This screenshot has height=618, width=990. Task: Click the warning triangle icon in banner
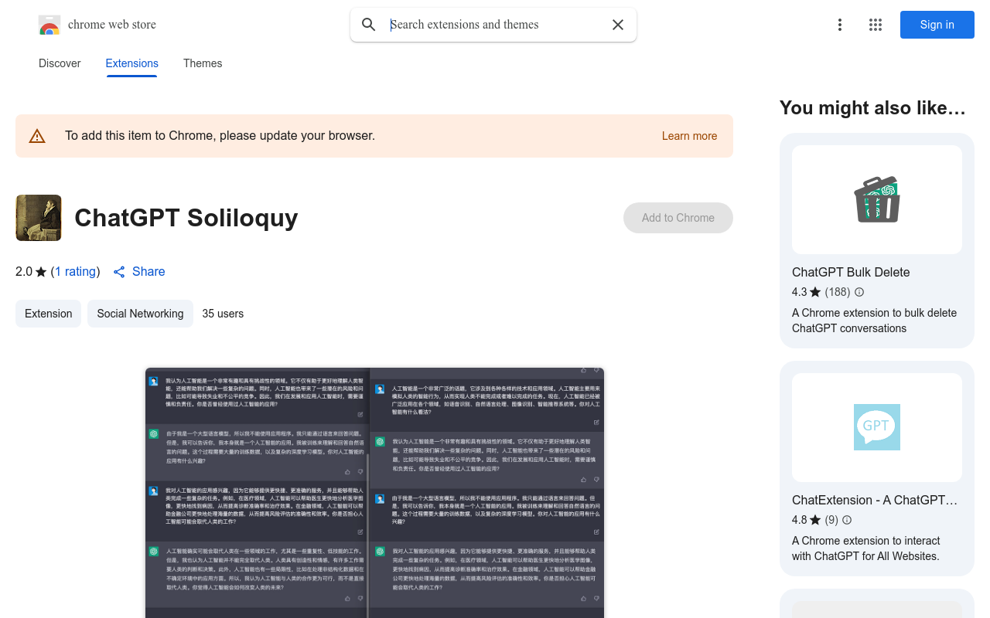tap(37, 136)
